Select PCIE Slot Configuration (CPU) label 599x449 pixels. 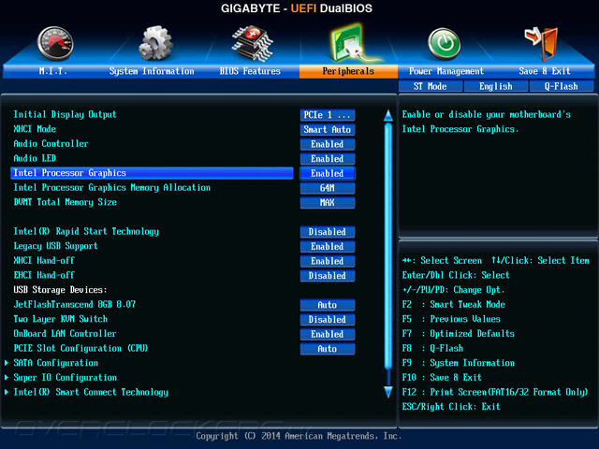coord(81,348)
